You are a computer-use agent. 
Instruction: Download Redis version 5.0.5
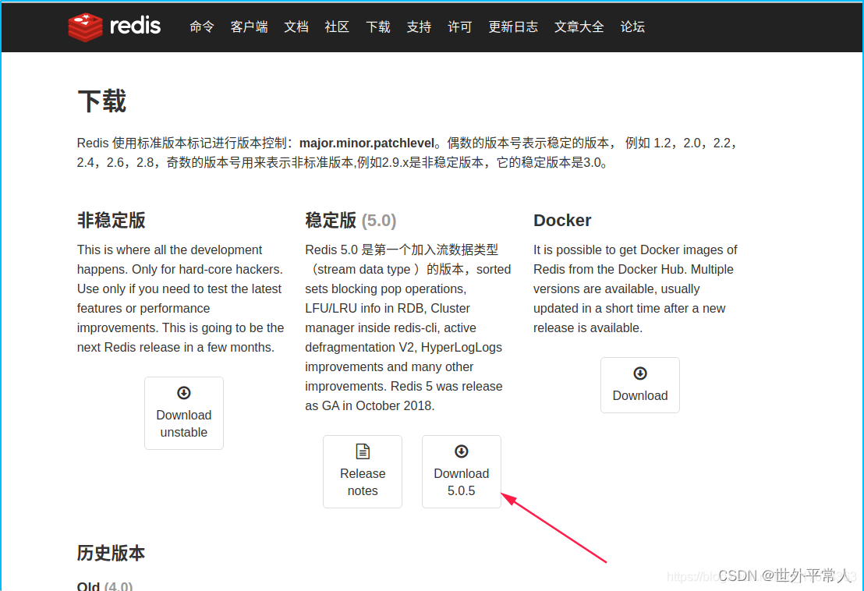(x=461, y=472)
